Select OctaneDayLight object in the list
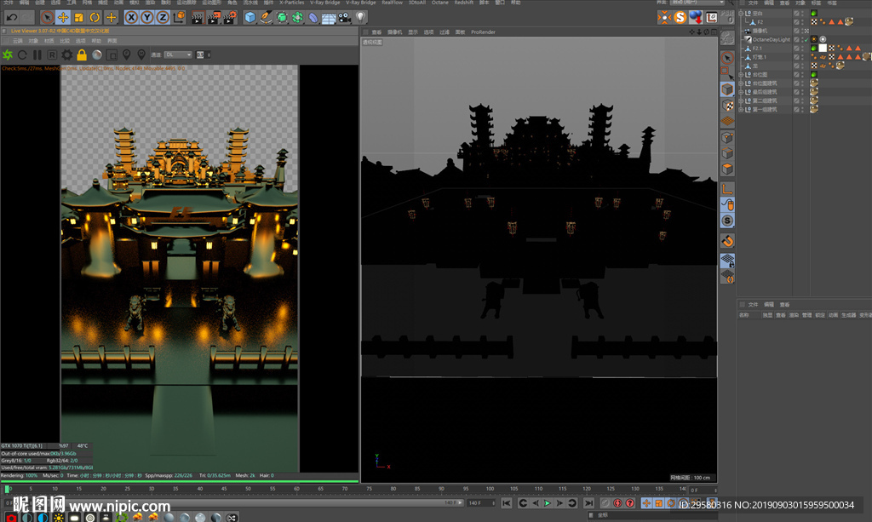Screen dimensions: 872x522 click(770, 39)
